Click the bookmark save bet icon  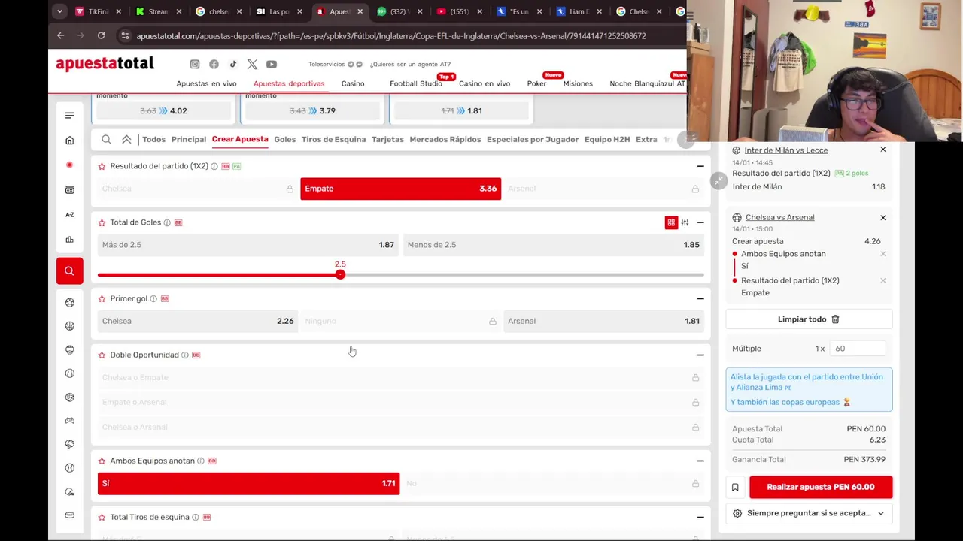tap(735, 487)
